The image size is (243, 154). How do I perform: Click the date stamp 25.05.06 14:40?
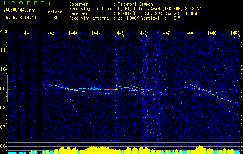click(20, 18)
